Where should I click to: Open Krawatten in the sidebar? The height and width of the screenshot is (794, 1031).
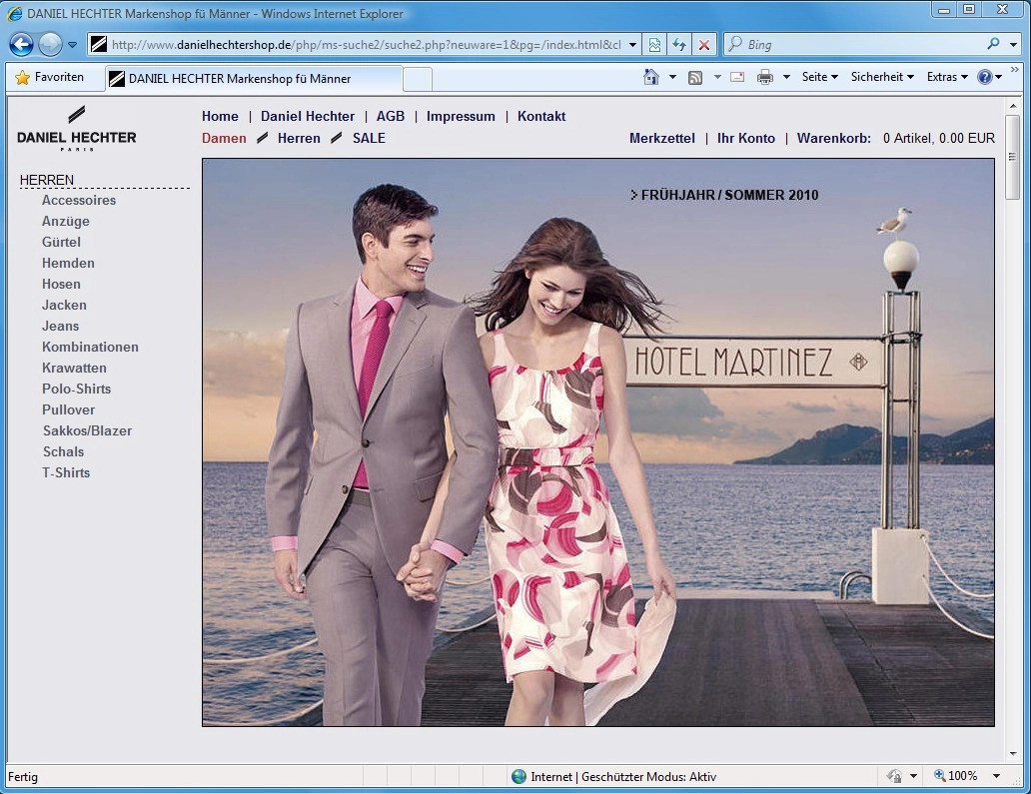point(74,369)
